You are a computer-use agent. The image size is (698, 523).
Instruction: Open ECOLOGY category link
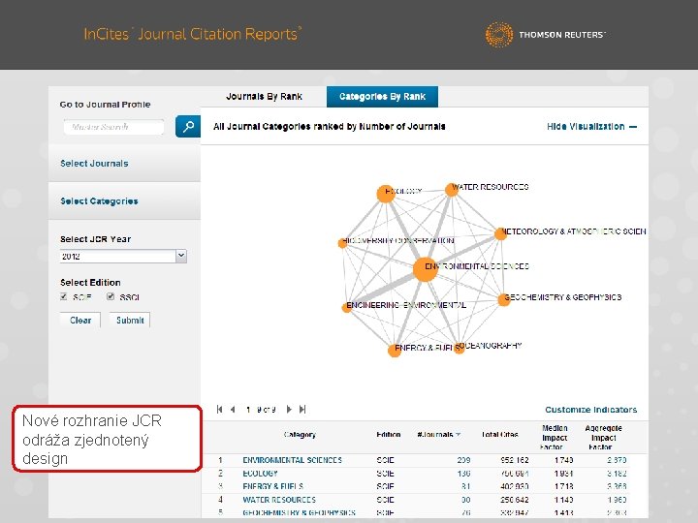tap(260, 474)
